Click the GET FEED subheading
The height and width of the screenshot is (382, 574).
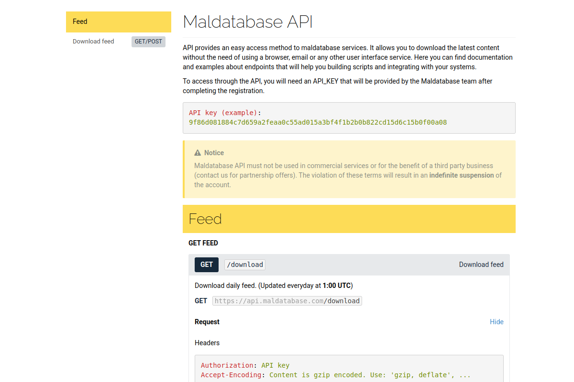click(203, 243)
